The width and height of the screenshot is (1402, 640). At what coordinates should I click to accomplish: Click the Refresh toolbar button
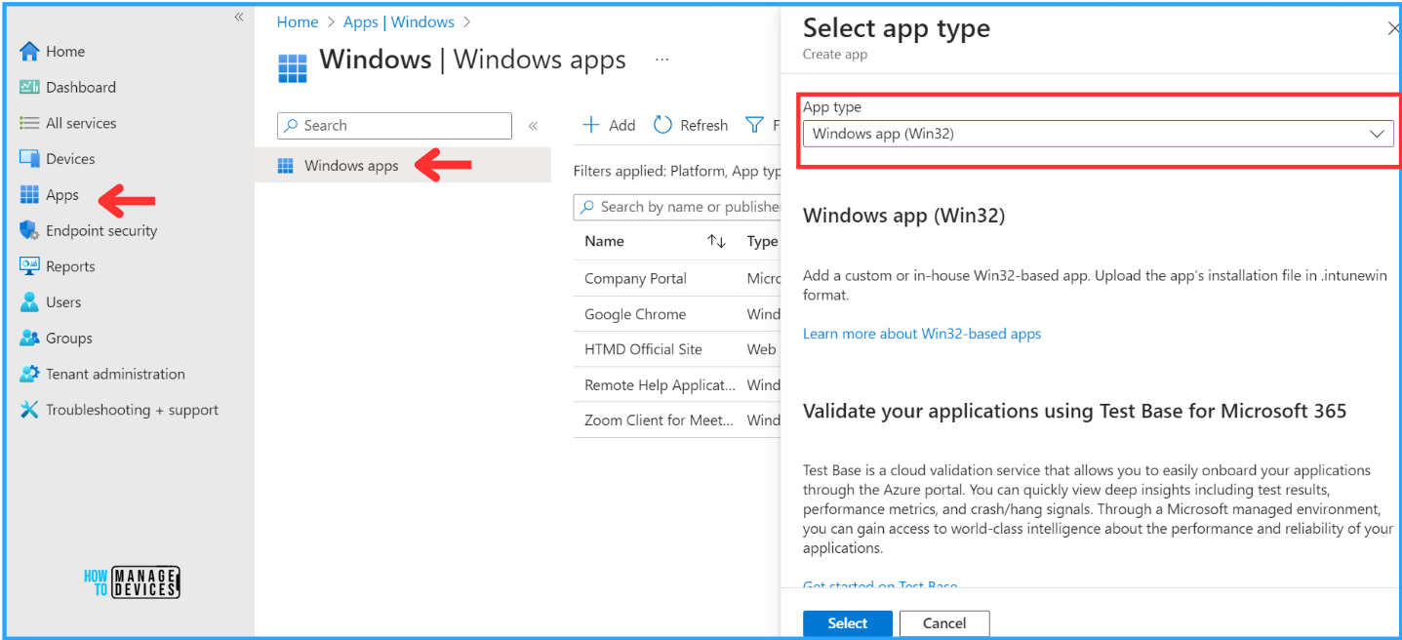point(691,125)
